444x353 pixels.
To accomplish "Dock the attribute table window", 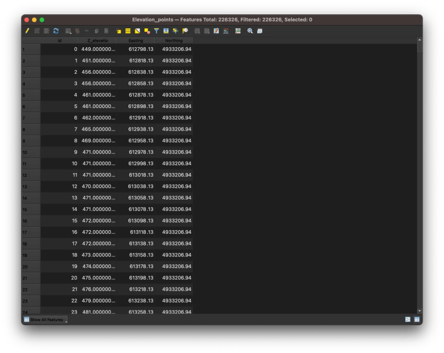I will coord(259,31).
